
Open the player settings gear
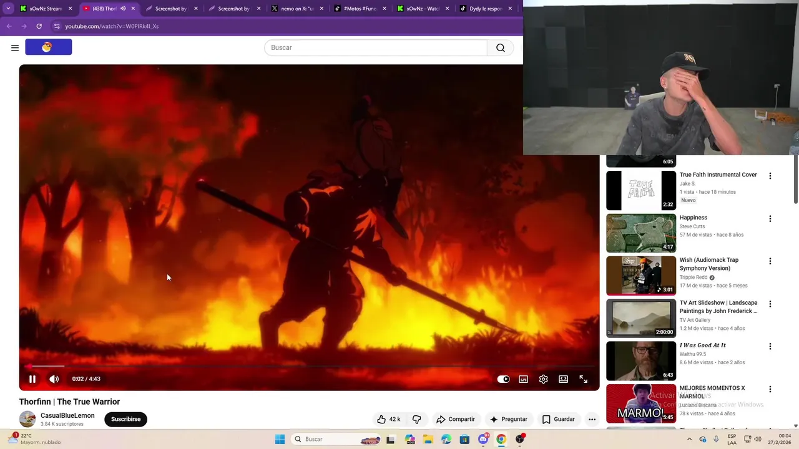(x=544, y=379)
